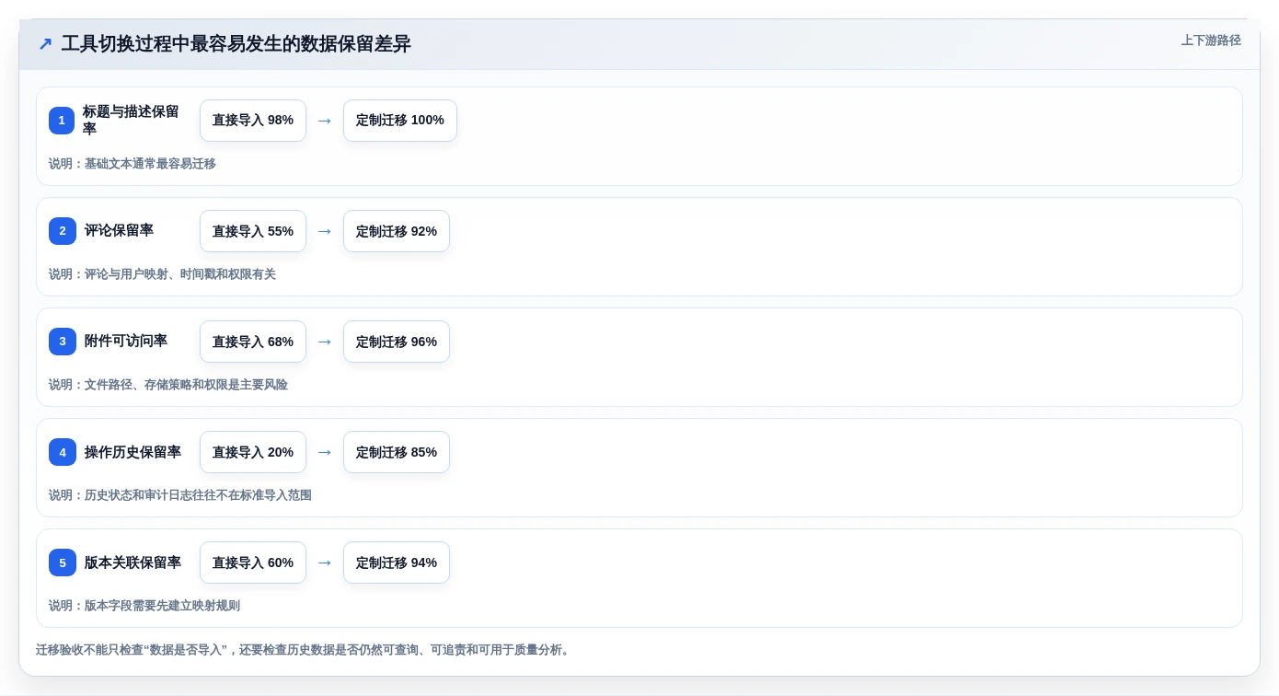The image size is (1279, 696).
Task: Click the 评论保留率 label
Action: coord(119,231)
